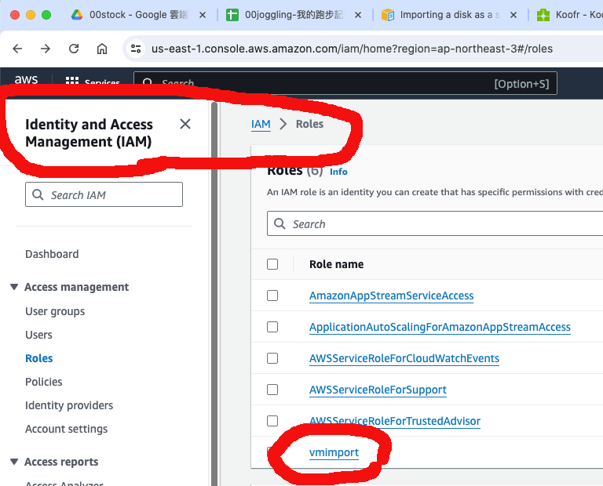
Task: Click the browser home icon
Action: click(x=102, y=49)
